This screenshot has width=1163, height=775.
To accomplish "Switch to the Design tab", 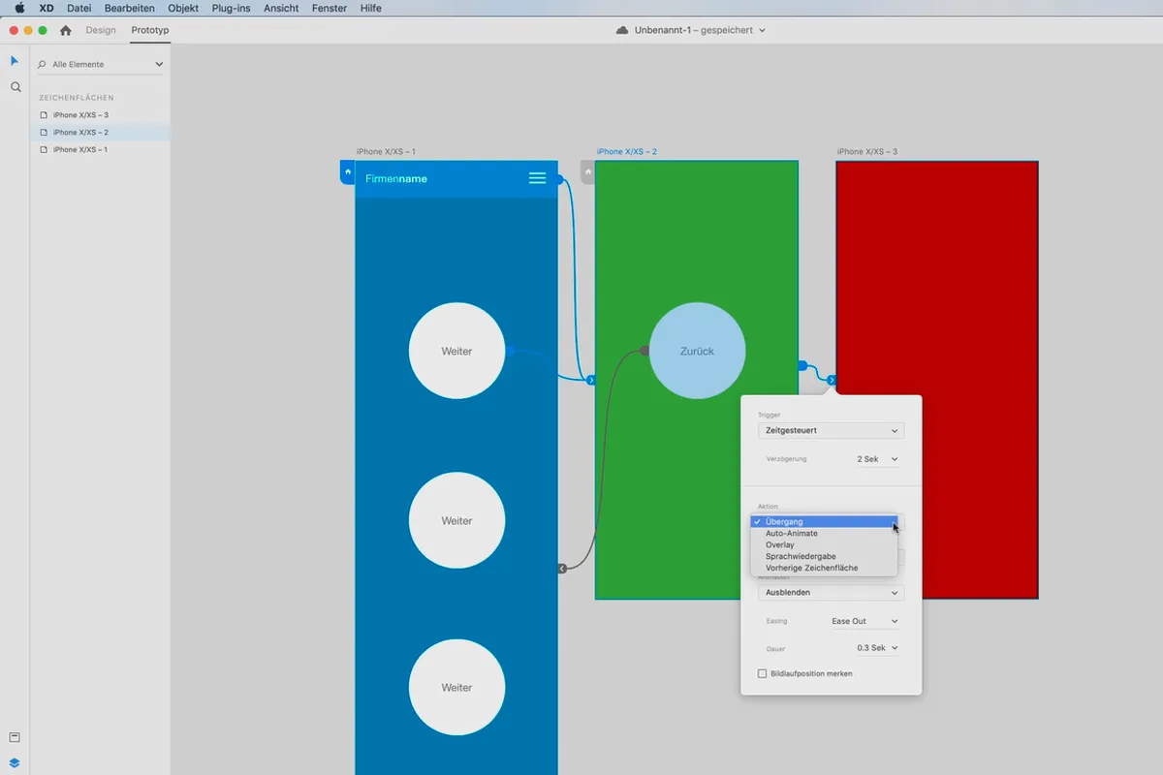I will click(101, 30).
